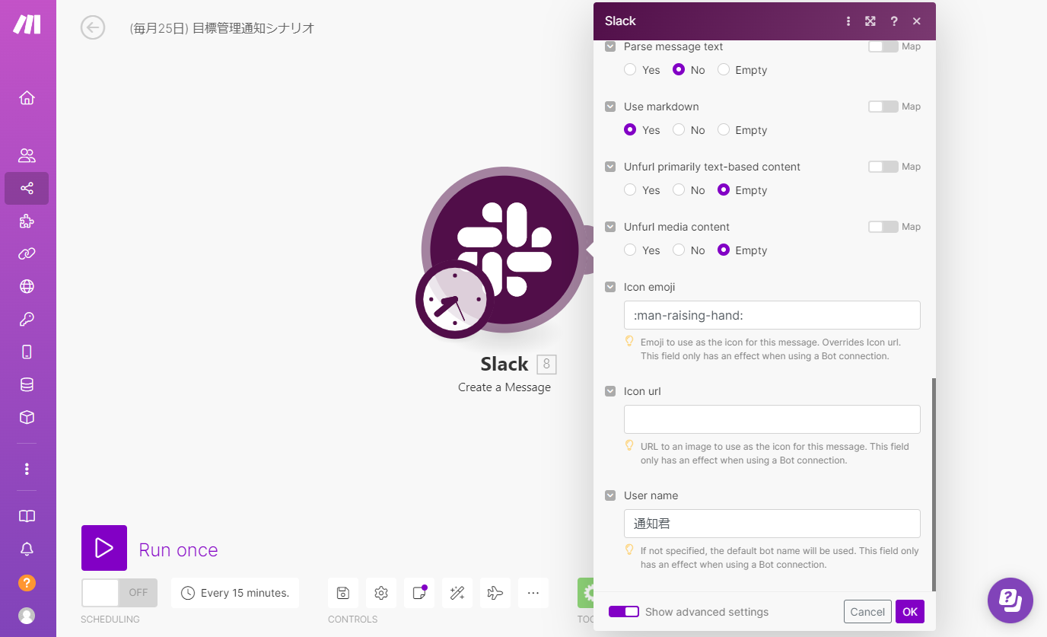Open Webhooks globe icon in sidebar

tap(27, 286)
